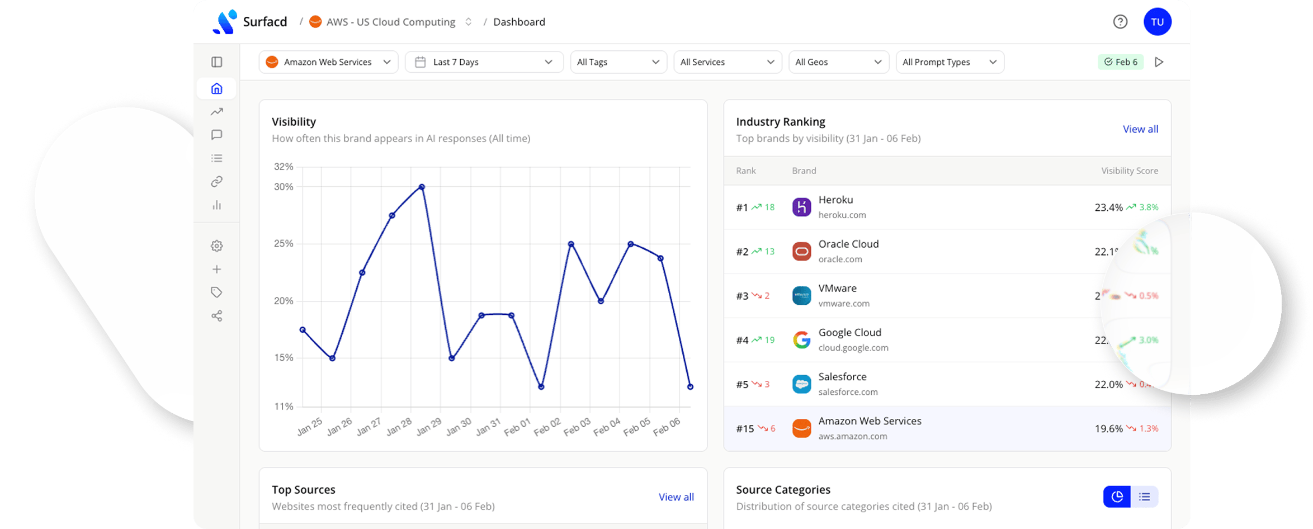
Task: Open the bar chart sidebar icon
Action: [x=216, y=205]
